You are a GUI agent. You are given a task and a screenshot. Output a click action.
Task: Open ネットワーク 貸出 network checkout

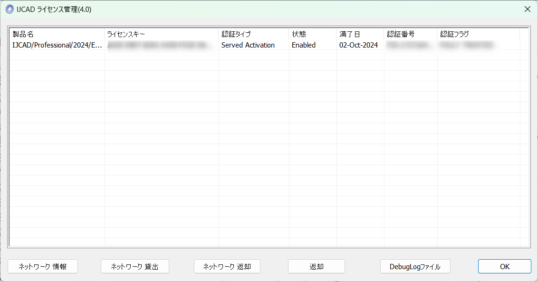[x=135, y=266]
